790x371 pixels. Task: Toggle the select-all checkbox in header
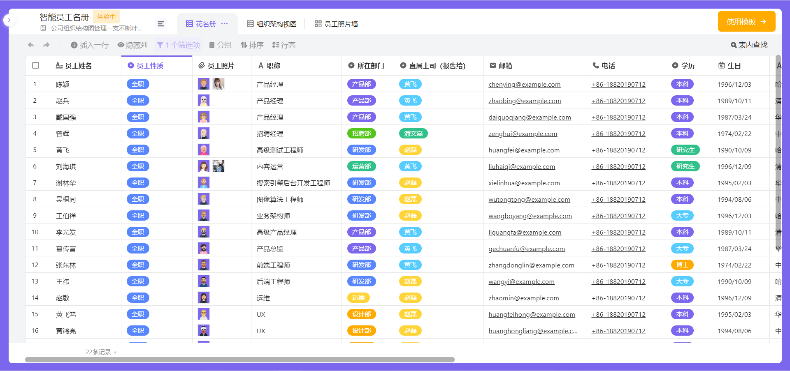35,65
